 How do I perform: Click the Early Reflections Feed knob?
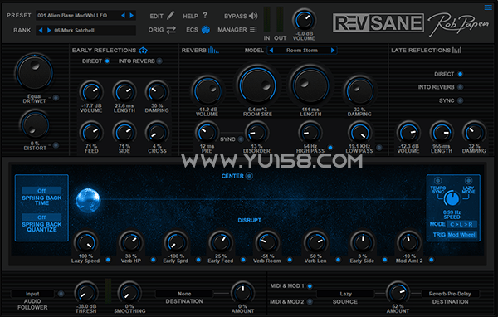(91, 133)
